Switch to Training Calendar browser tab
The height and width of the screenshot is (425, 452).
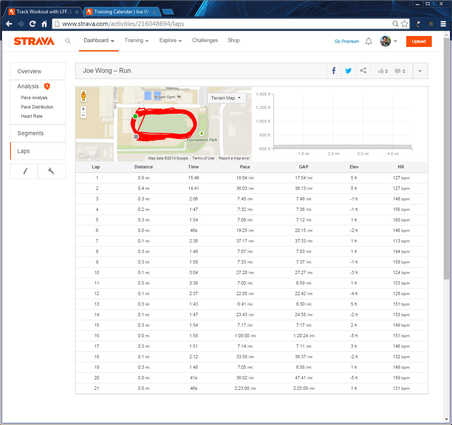[x=121, y=12]
